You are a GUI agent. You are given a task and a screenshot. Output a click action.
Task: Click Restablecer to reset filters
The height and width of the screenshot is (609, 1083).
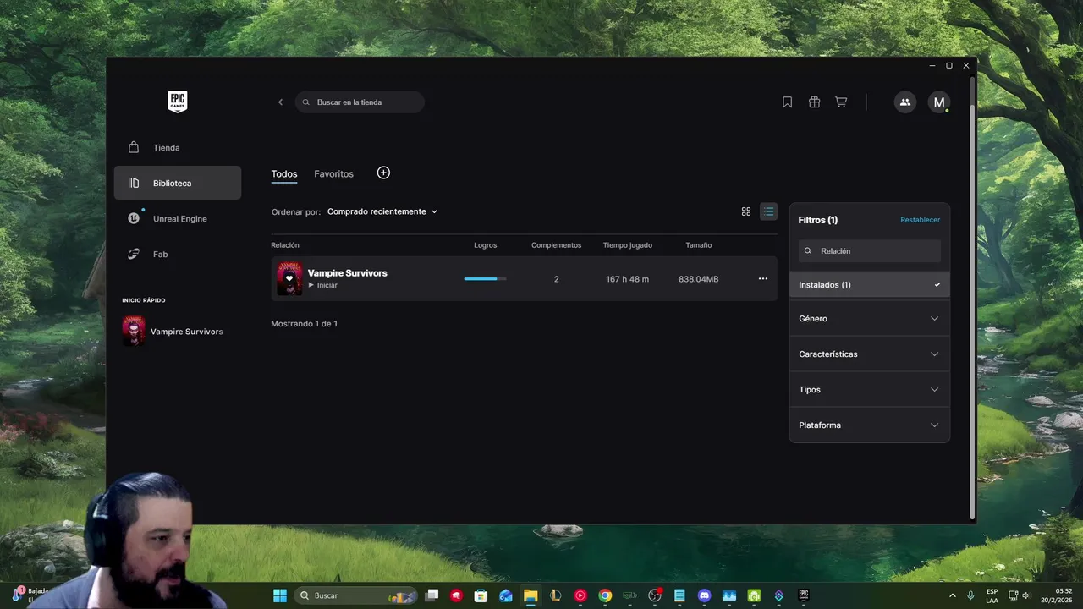(x=920, y=220)
